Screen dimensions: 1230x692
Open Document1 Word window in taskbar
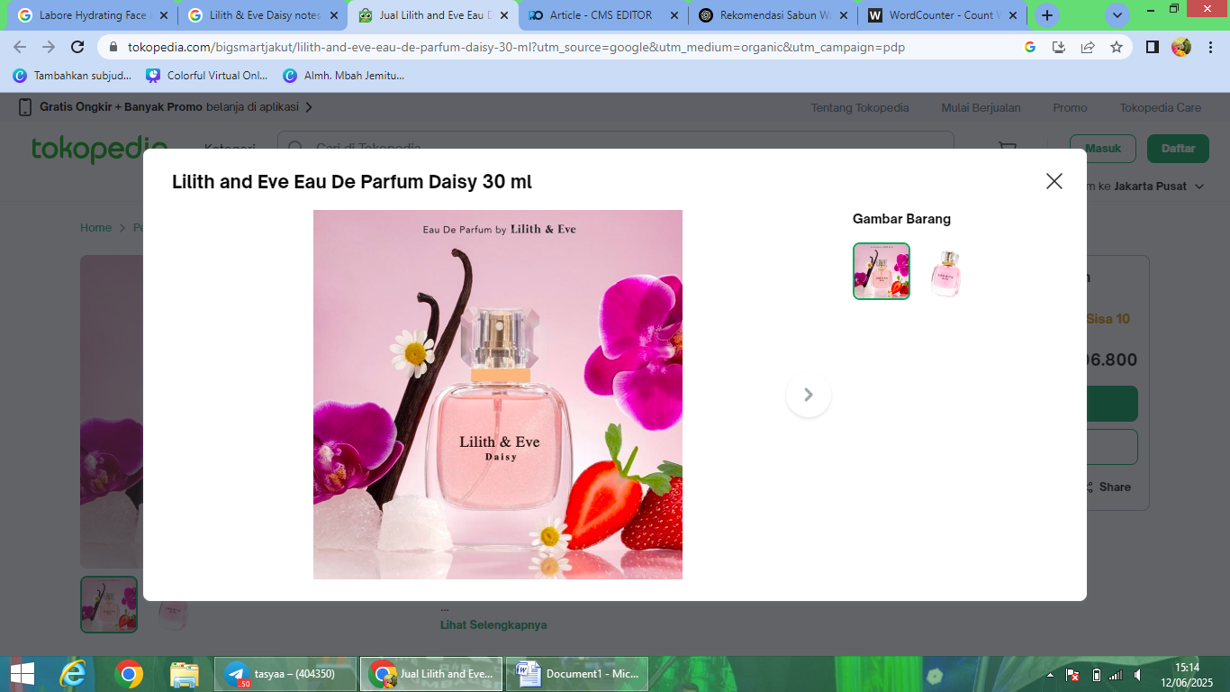[x=577, y=674]
